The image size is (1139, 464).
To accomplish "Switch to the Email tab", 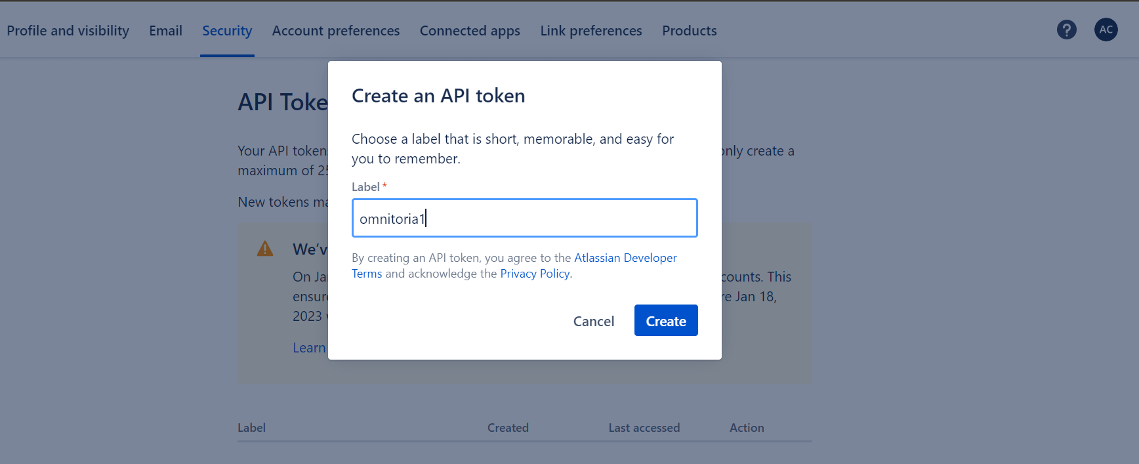I will pyautogui.click(x=165, y=30).
